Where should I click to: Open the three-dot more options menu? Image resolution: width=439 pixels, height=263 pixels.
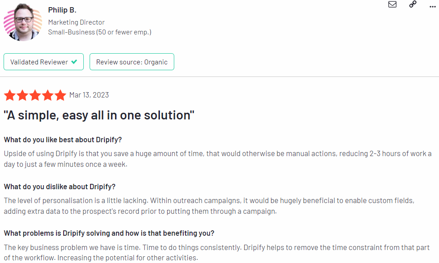433,7
